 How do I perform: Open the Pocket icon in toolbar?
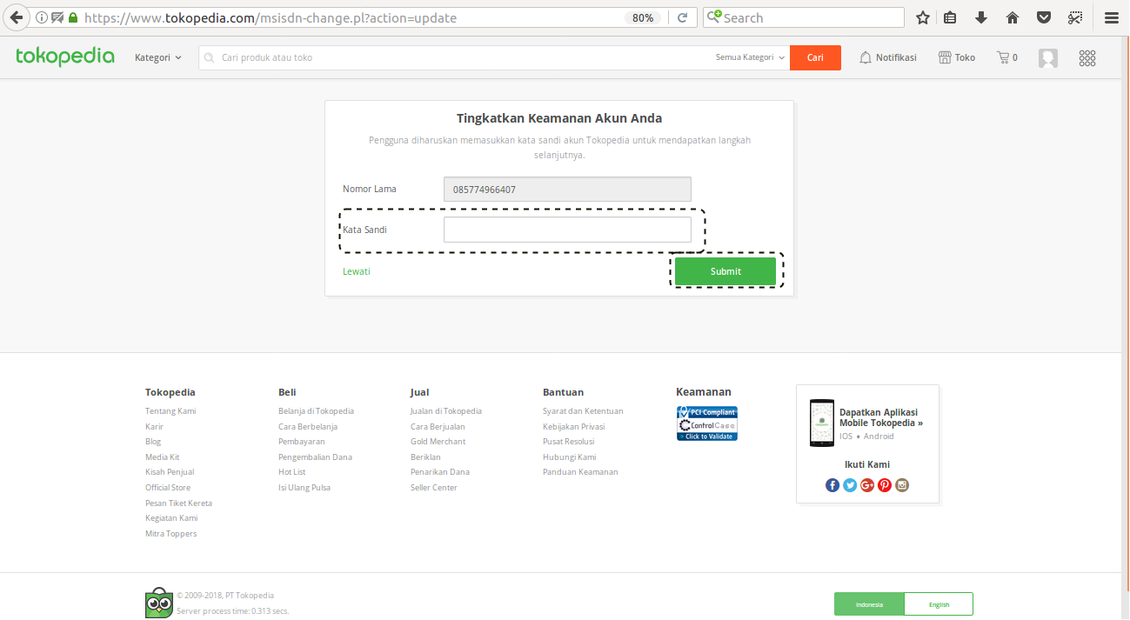tap(1043, 17)
